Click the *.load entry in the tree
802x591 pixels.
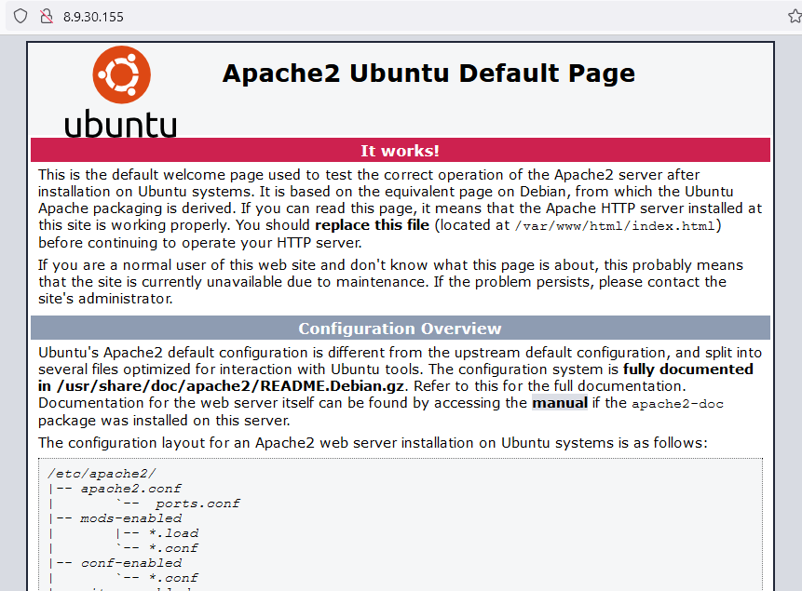(x=173, y=533)
